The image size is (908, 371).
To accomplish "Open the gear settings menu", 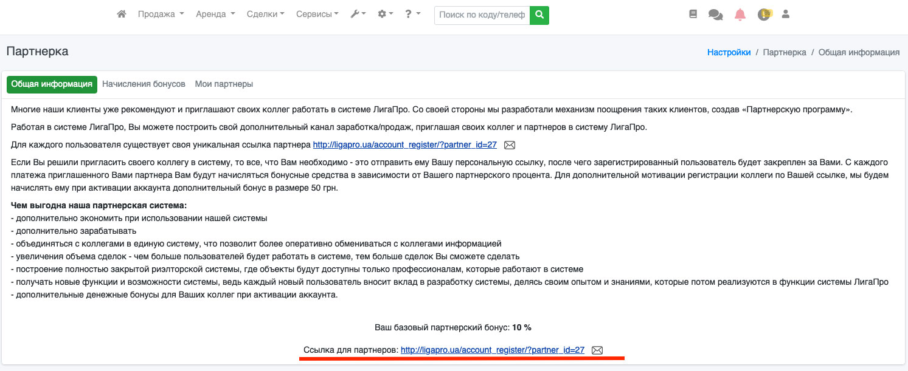I will click(x=386, y=15).
